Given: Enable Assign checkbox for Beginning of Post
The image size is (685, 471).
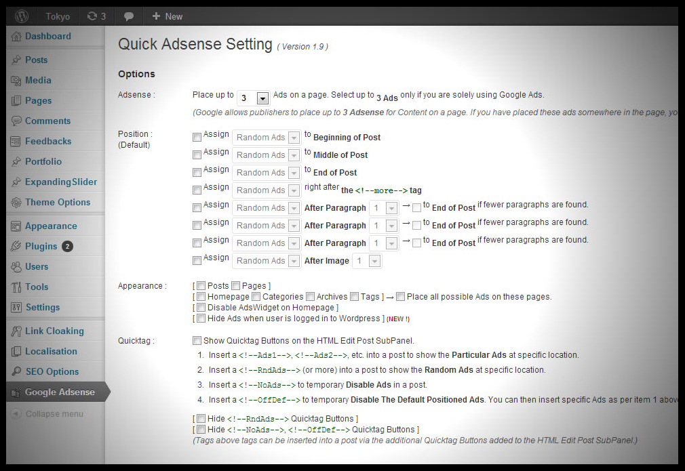Looking at the screenshot, I should (x=197, y=137).
